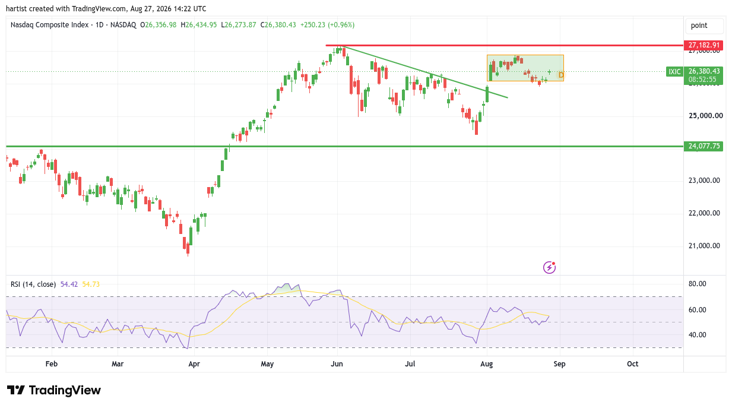732x408 pixels.
Task: Click the 26,380.43 current price label
Action: coord(704,71)
